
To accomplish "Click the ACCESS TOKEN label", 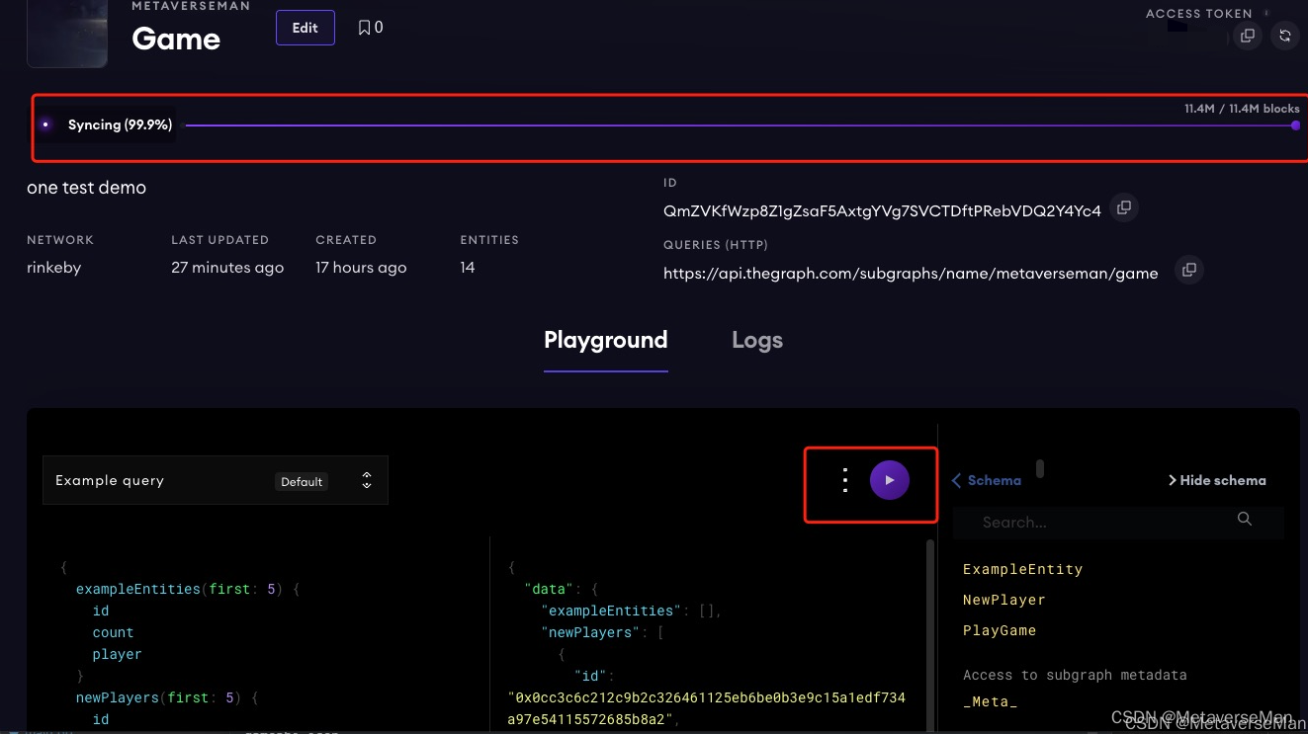I will tap(1198, 14).
